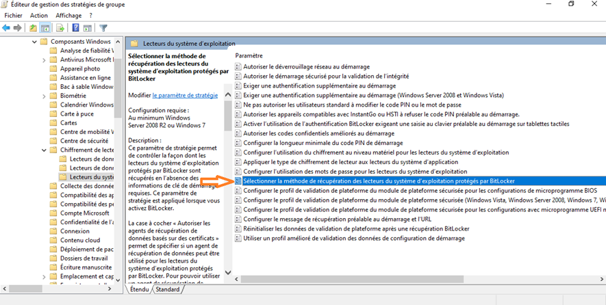Select the Cartes tree item
This screenshot has width=606, height=305.
[68, 123]
